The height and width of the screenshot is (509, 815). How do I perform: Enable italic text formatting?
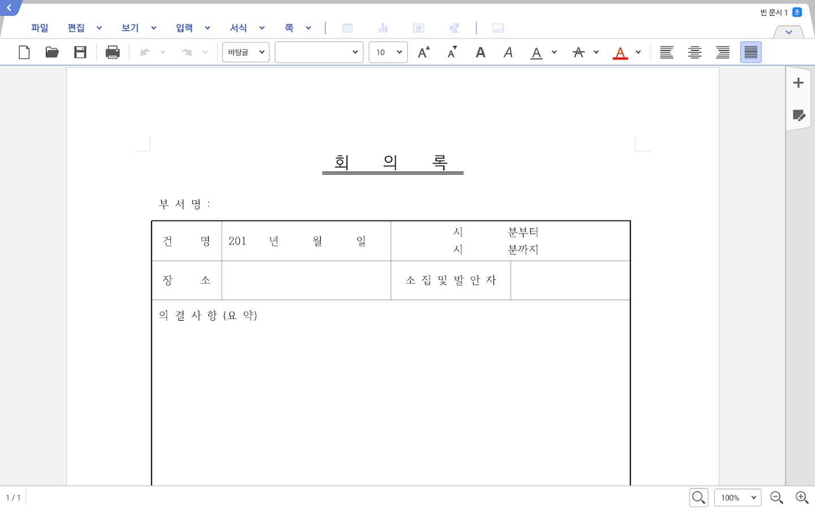[x=508, y=52]
